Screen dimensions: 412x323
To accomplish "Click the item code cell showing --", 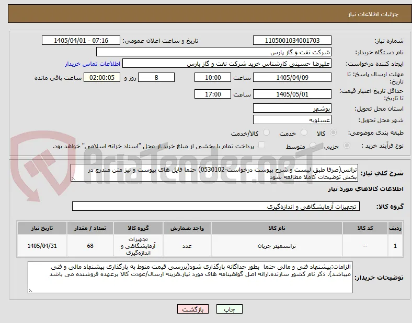I will click(x=365, y=246).
